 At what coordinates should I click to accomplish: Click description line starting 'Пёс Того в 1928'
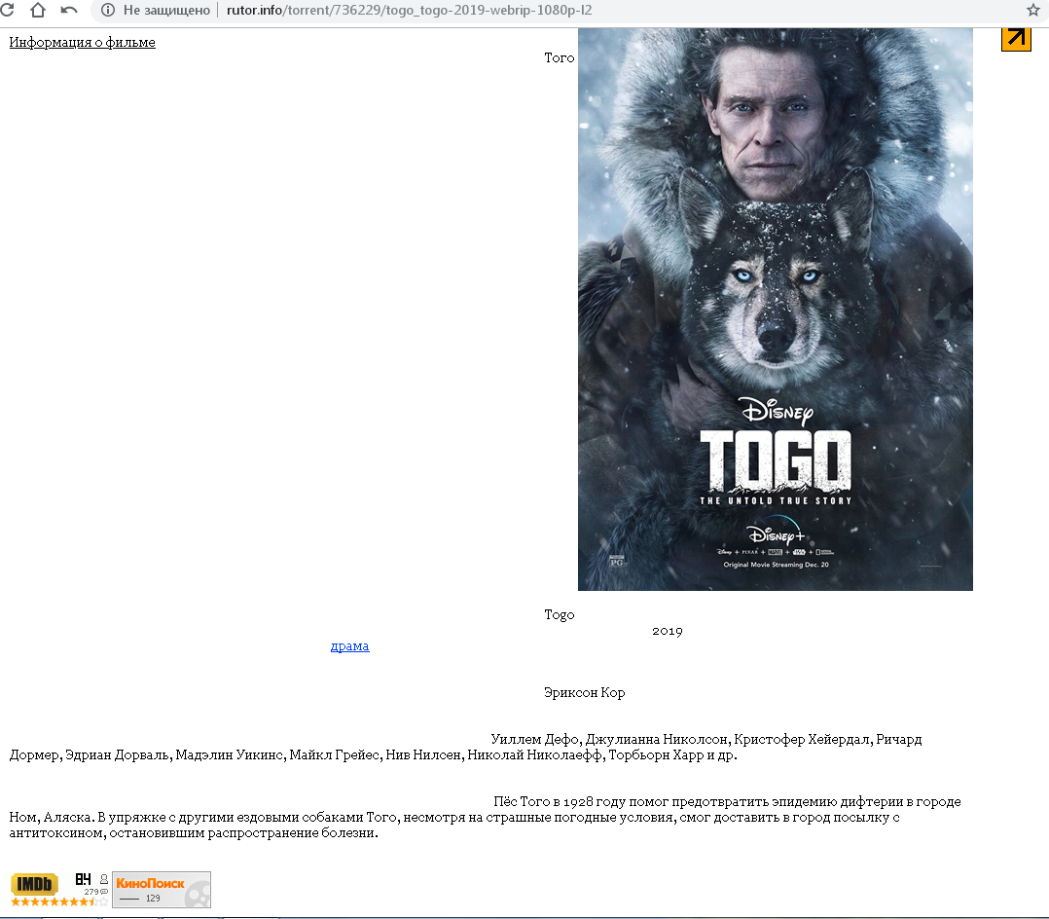[727, 802]
